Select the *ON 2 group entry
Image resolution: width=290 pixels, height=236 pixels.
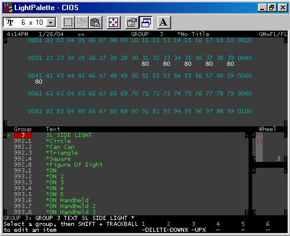55,177
